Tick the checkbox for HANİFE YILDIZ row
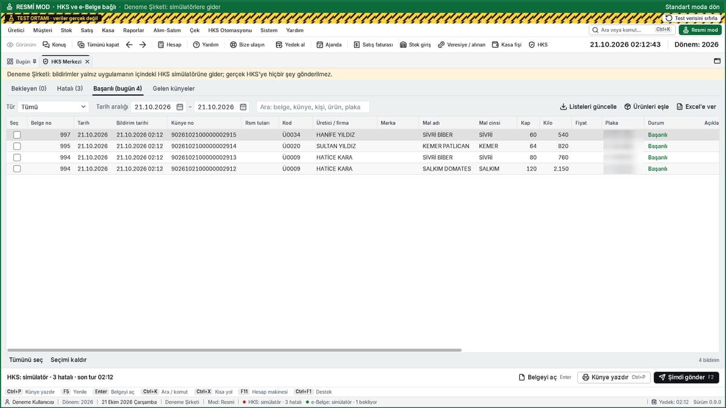The height and width of the screenshot is (408, 726). pos(17,135)
